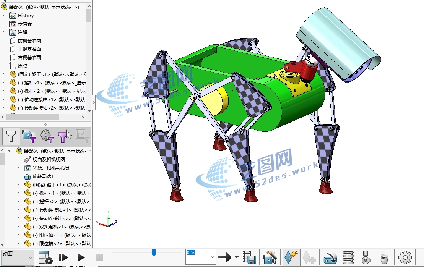This screenshot has height=267, width=424.
Task: Collapse the left panel via edge handle
Action: tap(94, 102)
